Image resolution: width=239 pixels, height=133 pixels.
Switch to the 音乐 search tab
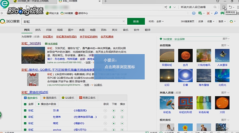click(126, 30)
